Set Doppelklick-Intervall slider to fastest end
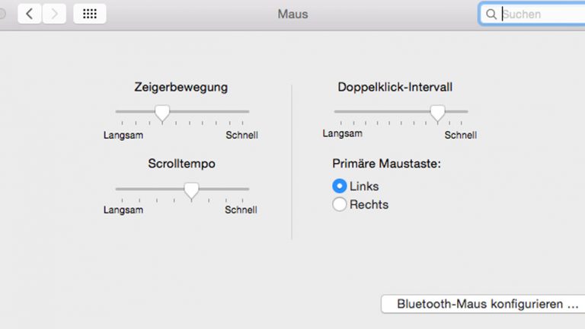Screen dimensions: 585x329 [467, 112]
